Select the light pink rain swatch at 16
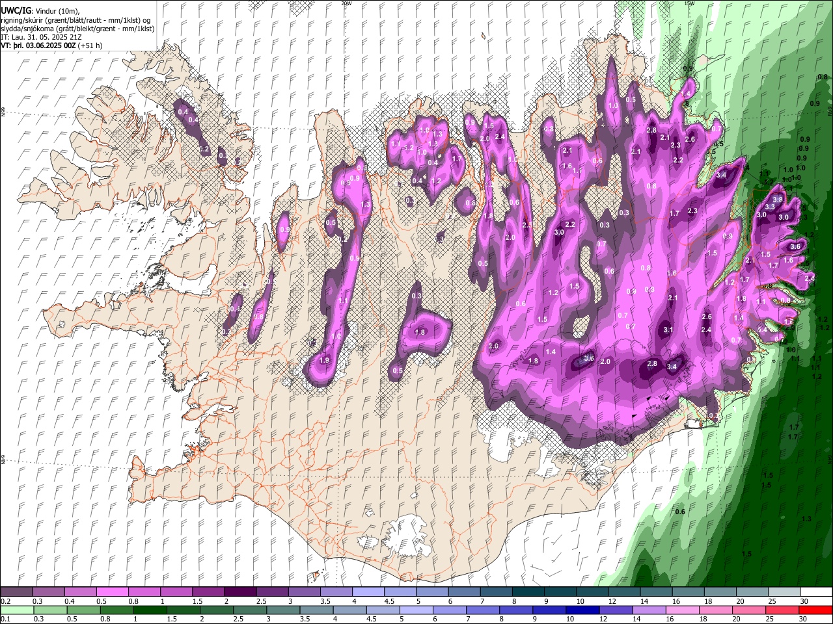833x624 pixels. coord(683,610)
